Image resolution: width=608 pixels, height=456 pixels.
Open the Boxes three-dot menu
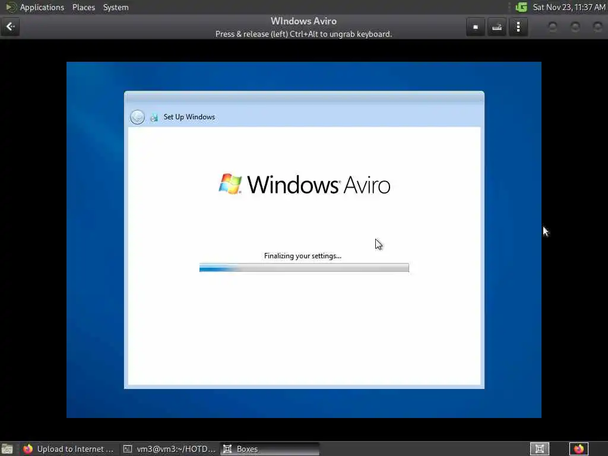[x=518, y=27]
